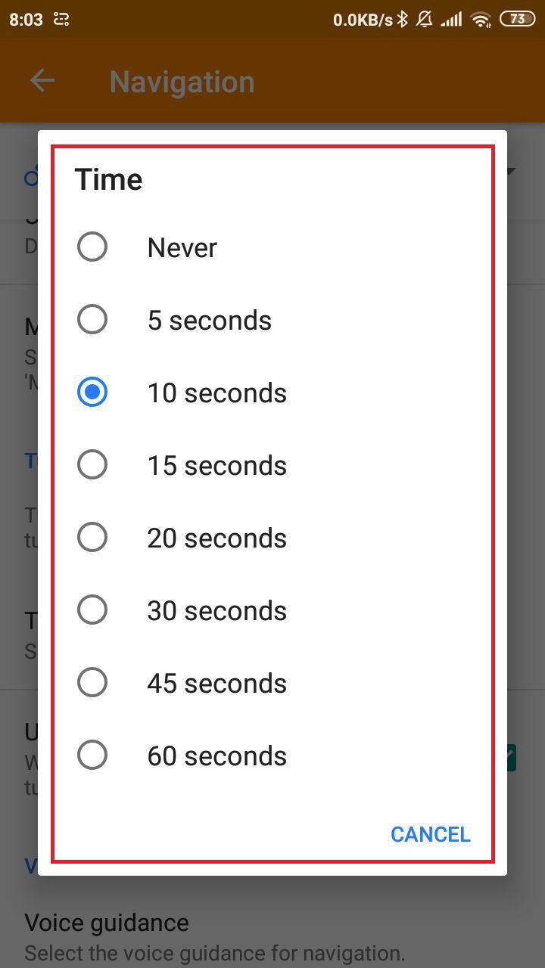Tap the cellular signal bars icon
The width and height of the screenshot is (545, 968).
tap(452, 20)
